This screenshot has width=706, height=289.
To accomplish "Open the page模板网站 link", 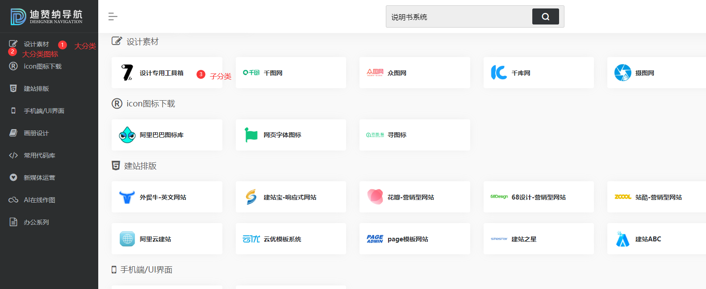I will coord(408,239).
